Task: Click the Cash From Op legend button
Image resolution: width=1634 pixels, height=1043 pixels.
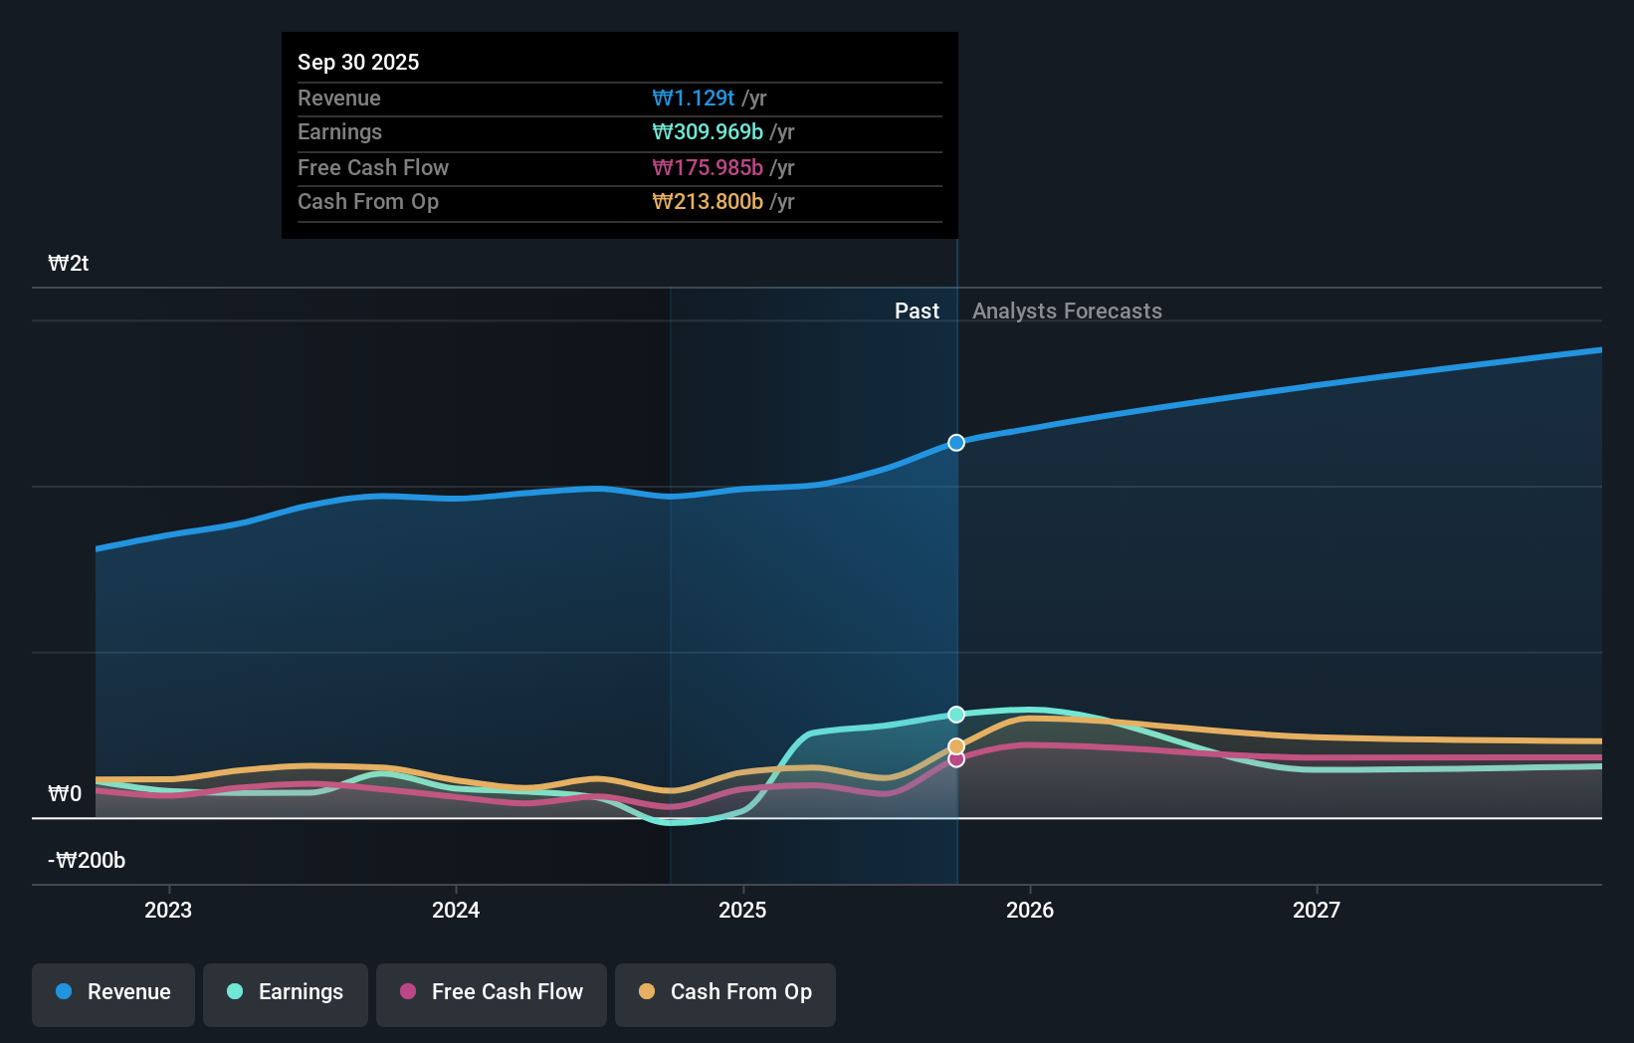Action: pyautogui.click(x=724, y=992)
